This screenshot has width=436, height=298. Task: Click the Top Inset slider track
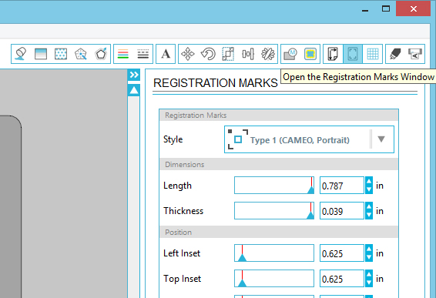[x=274, y=278]
